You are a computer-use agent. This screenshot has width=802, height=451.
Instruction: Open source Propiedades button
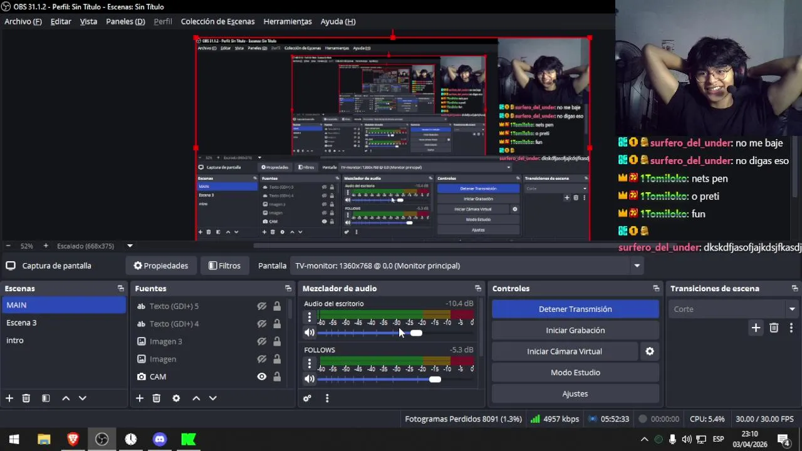pos(161,266)
